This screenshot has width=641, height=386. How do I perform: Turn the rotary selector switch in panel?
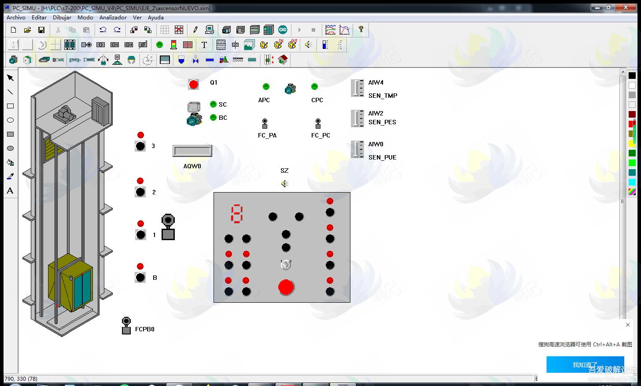coord(286,265)
